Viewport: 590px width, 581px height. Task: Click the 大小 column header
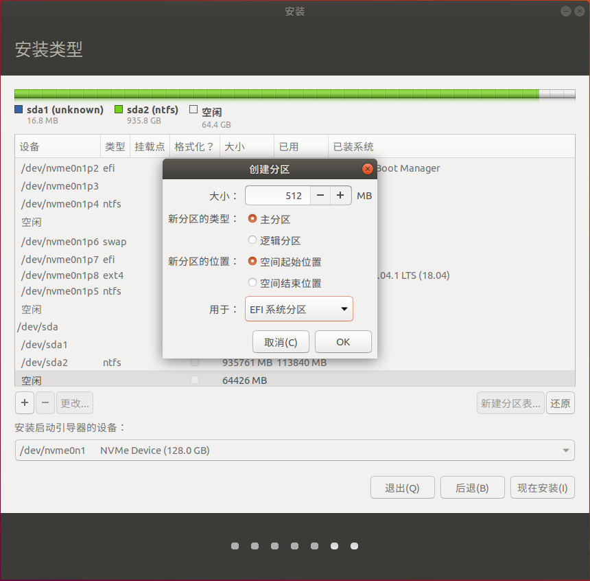[x=247, y=146]
